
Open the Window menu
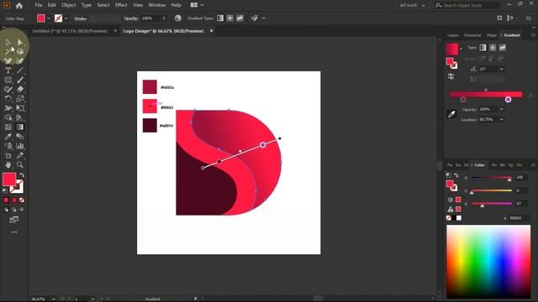157,5
